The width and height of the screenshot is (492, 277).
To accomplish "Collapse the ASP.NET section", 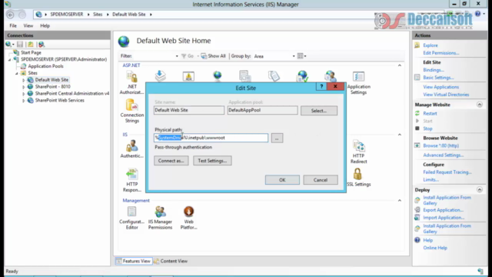I will click(400, 65).
